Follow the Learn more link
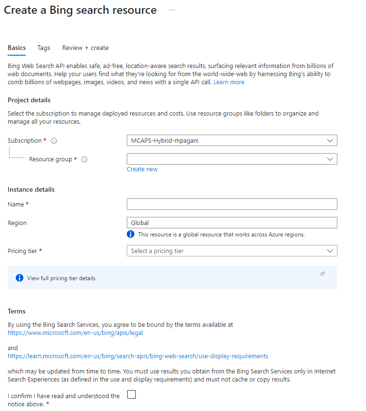Viewport: 366px width, 411px height. coord(229,82)
